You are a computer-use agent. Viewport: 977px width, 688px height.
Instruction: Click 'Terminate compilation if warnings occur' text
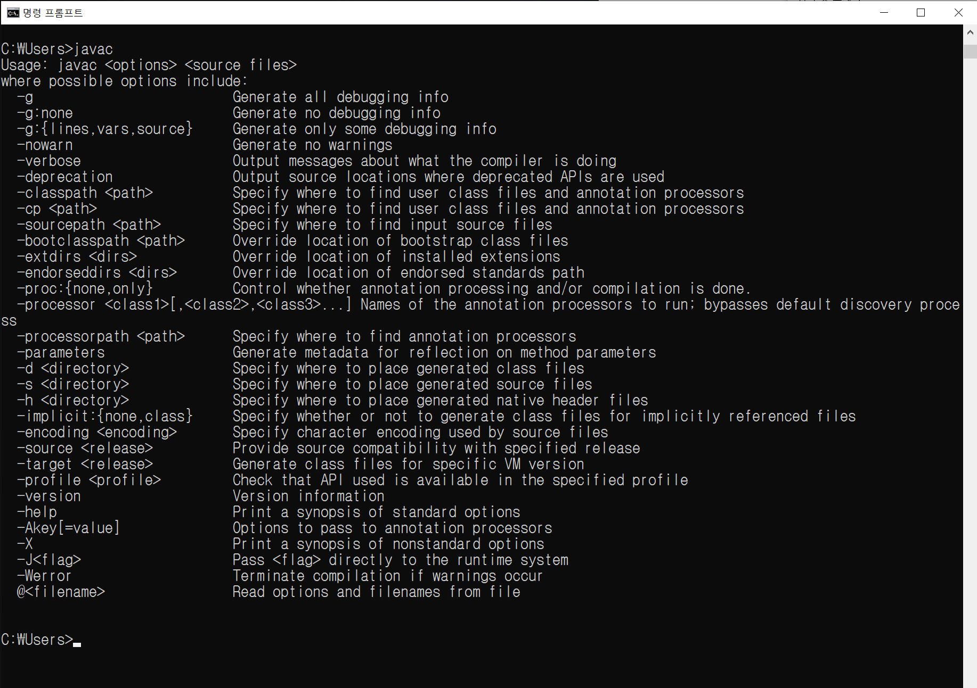point(388,576)
